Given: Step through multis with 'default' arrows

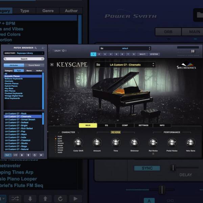Looking at the screenshot, I should (150, 48).
